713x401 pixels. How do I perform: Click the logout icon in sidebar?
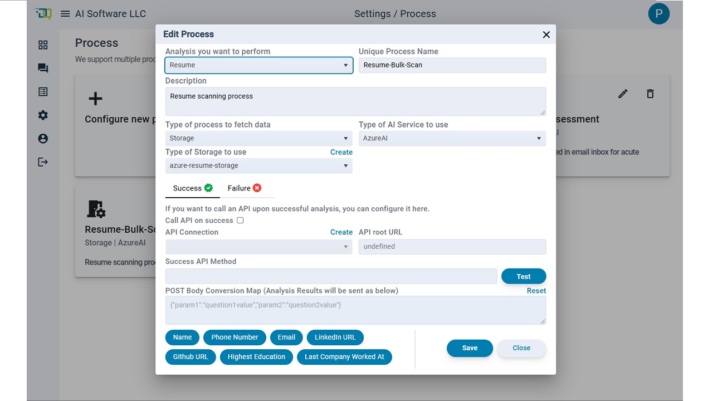[x=43, y=162]
